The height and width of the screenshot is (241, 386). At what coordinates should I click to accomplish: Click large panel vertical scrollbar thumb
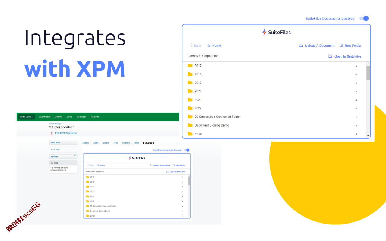[x=368, y=73]
